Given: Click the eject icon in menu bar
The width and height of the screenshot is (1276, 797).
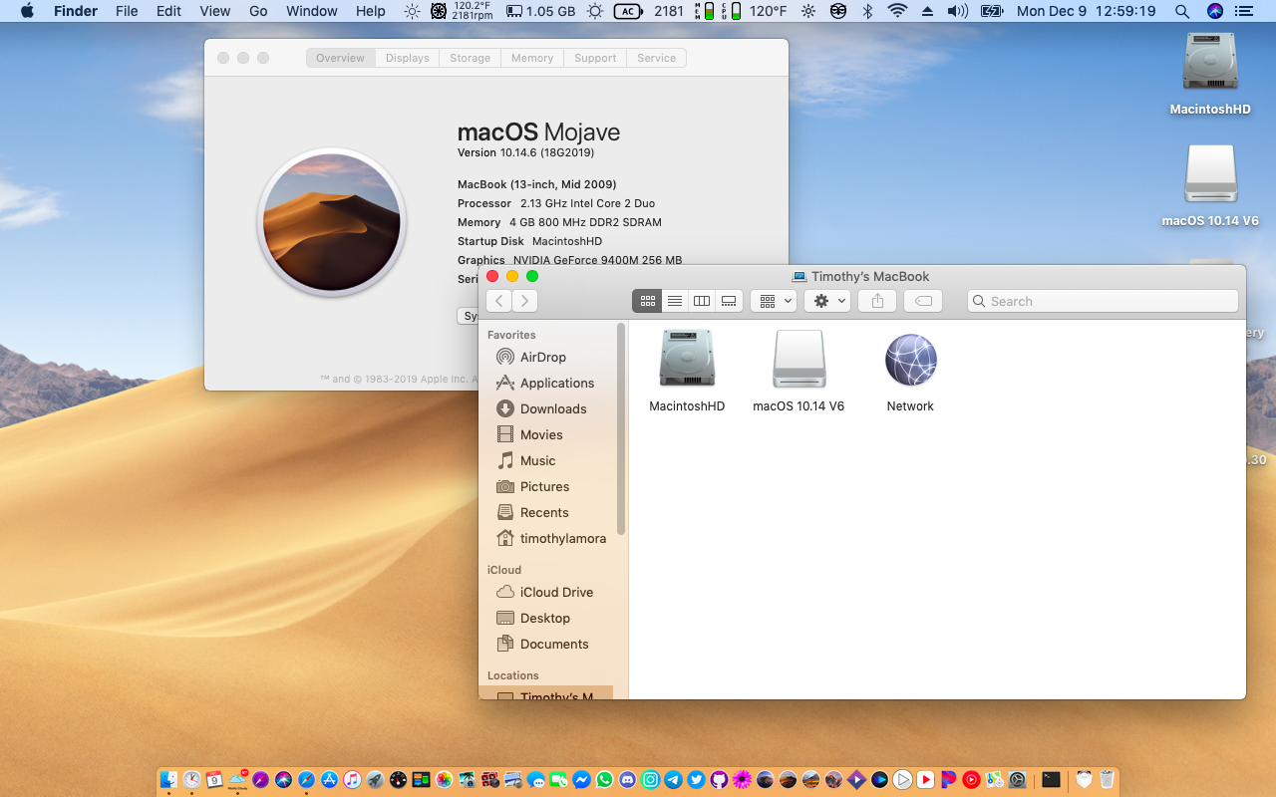Looking at the screenshot, I should tap(927, 11).
